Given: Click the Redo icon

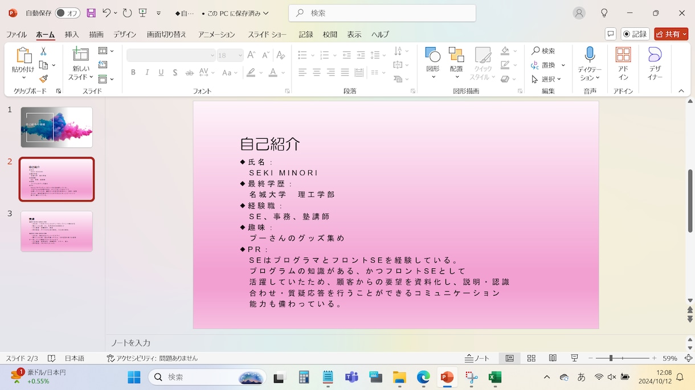Looking at the screenshot, I should [127, 13].
